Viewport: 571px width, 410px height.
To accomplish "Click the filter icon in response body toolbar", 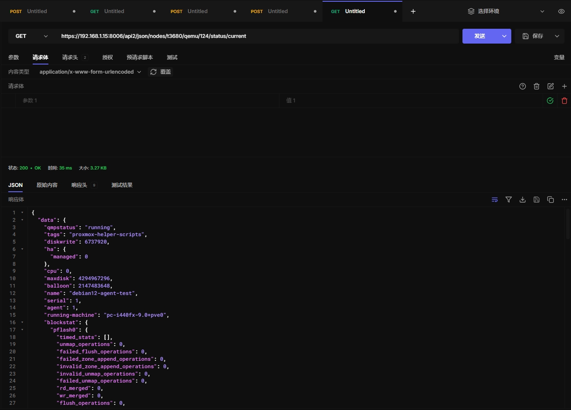I will pyautogui.click(x=508, y=200).
